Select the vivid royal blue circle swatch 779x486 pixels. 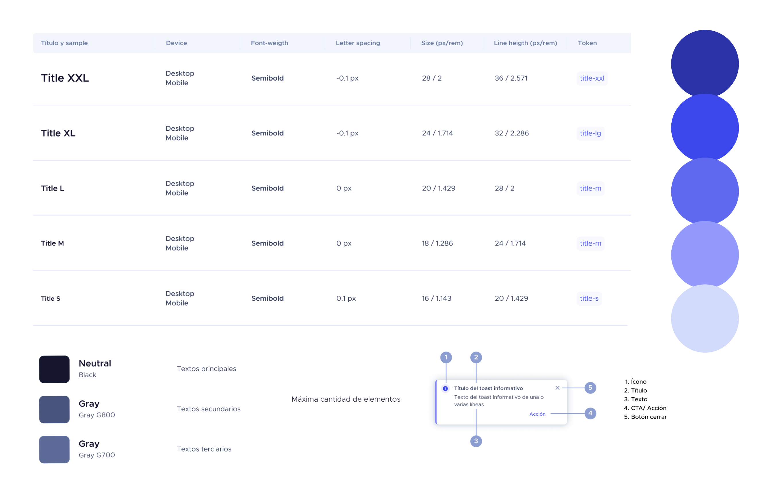click(705, 128)
